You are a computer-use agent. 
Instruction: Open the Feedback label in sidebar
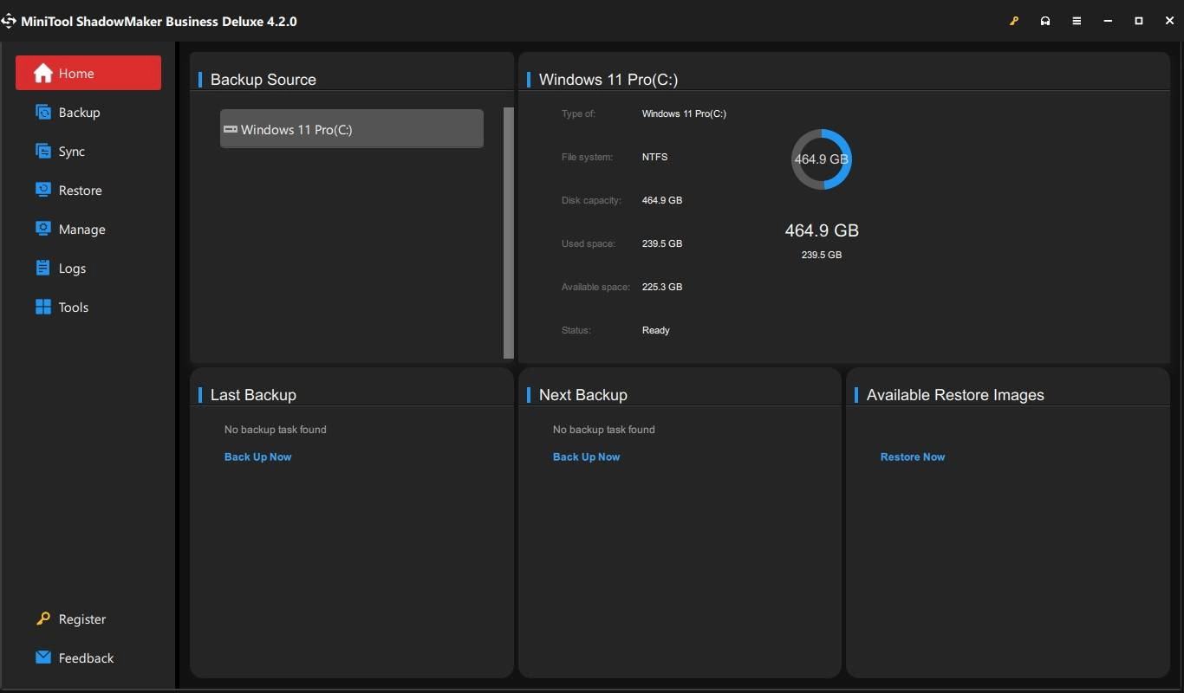pos(86,658)
